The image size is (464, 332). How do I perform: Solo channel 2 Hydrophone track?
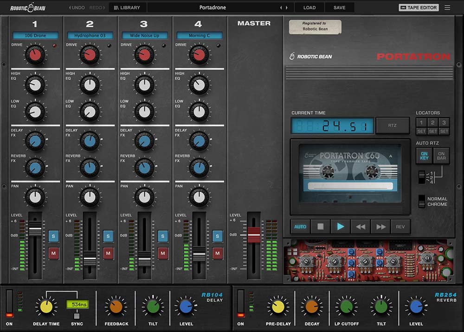tap(108, 236)
